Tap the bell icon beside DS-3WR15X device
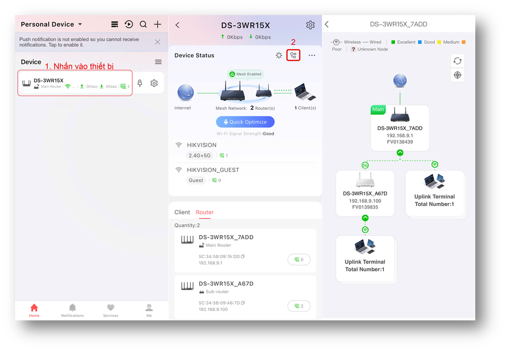Viewport: 506px width, 351px height. tap(140, 83)
